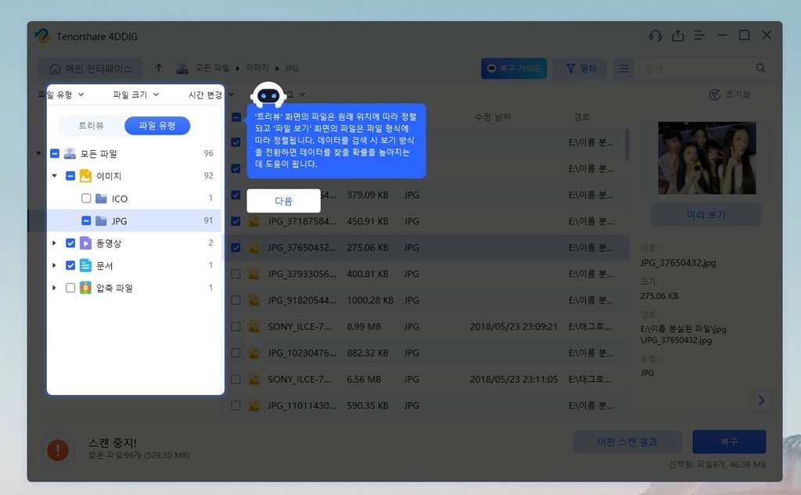Viewport: 801px width, 495px height.
Task: Click the headset support icon
Action: pos(655,36)
